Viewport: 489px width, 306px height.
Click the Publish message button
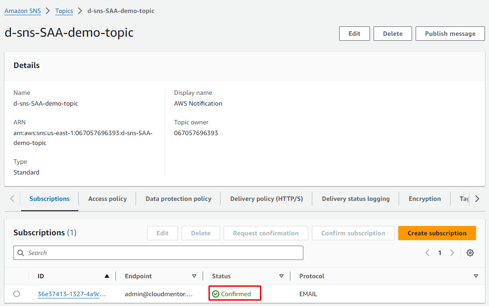(450, 34)
